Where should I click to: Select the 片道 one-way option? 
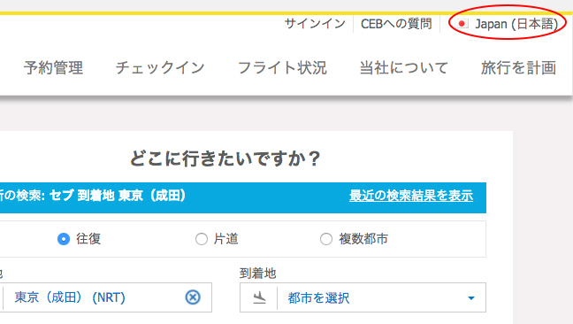click(x=202, y=239)
